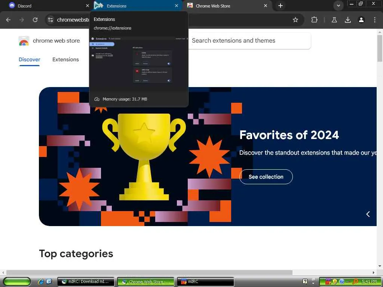The image size is (383, 287).
Task: Expand the tab search dropdown
Action: [x=338, y=6]
